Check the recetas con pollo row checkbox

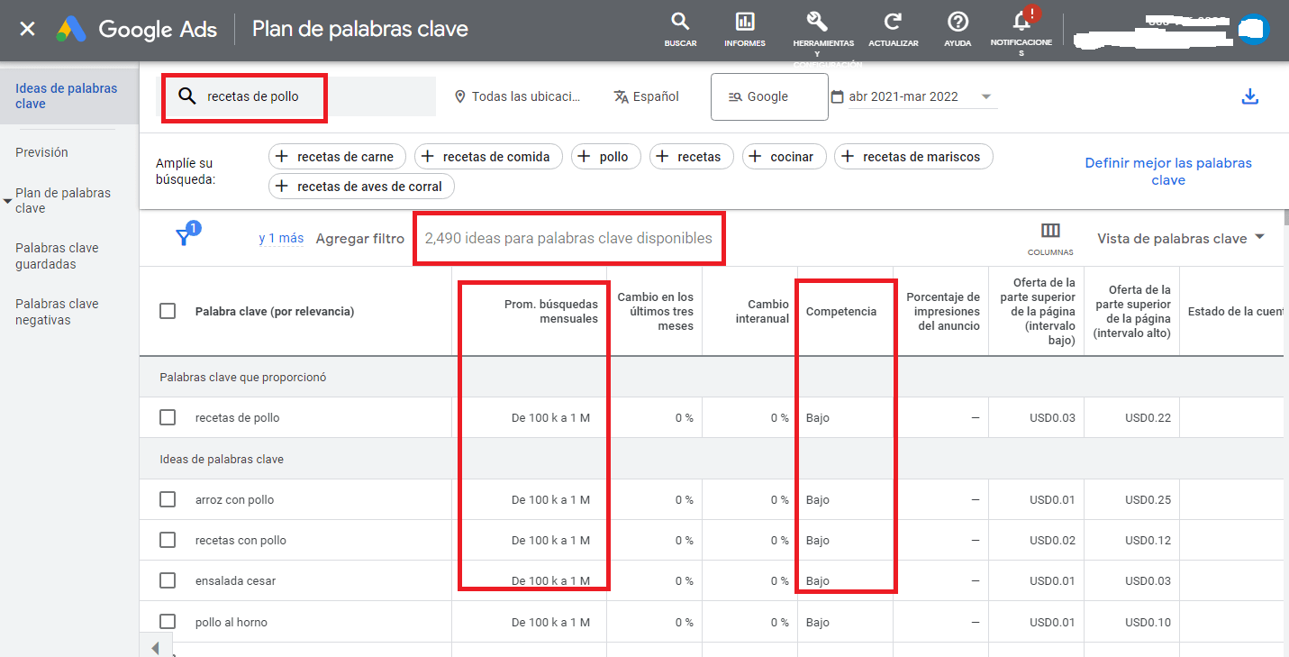(168, 540)
